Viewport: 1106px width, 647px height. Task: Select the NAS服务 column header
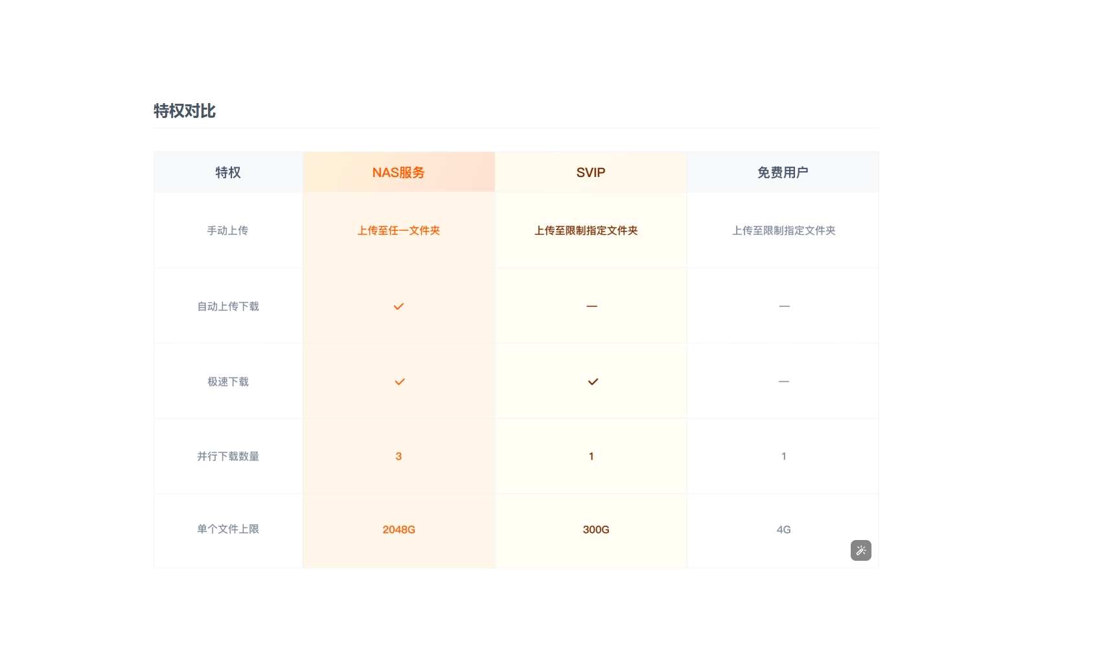coord(398,172)
